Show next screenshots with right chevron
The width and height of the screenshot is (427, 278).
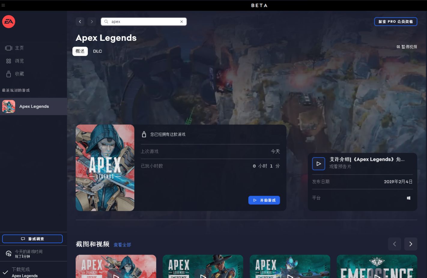(x=411, y=244)
